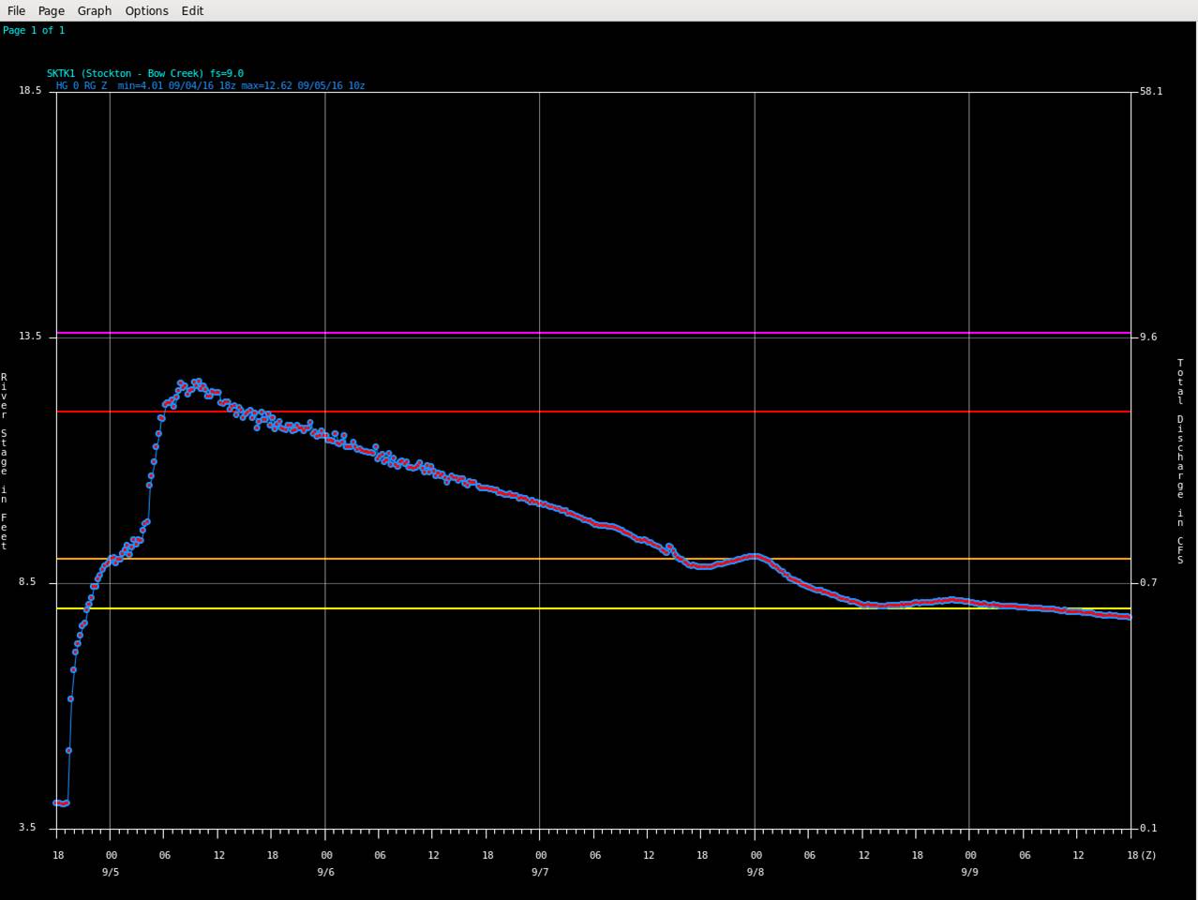This screenshot has width=1198, height=900.
Task: Click the 13.5 stage axis label
Action: 30,337
